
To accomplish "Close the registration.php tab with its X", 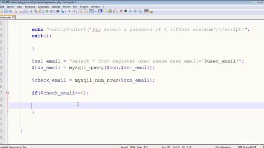I will (14, 17).
